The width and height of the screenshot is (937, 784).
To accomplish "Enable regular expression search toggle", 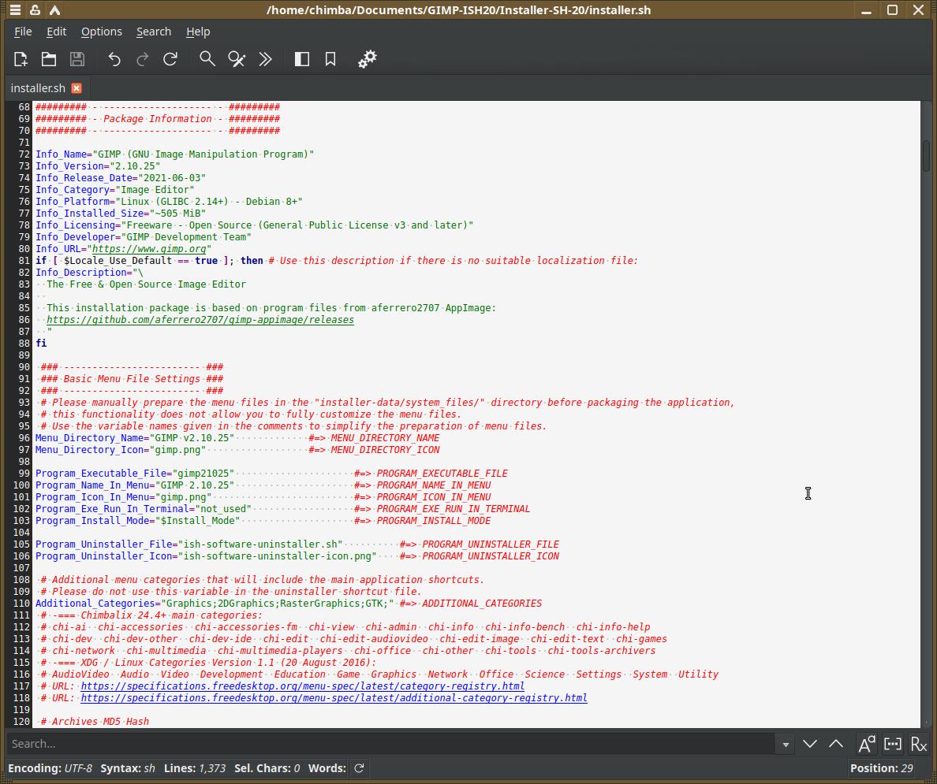I will click(918, 744).
